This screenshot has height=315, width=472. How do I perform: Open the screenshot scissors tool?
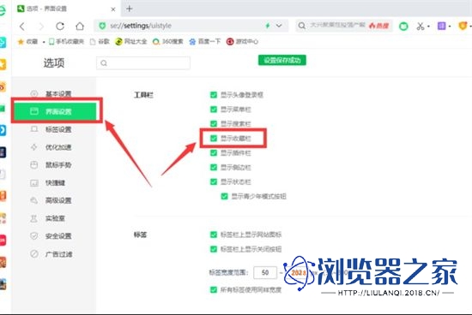click(x=420, y=27)
